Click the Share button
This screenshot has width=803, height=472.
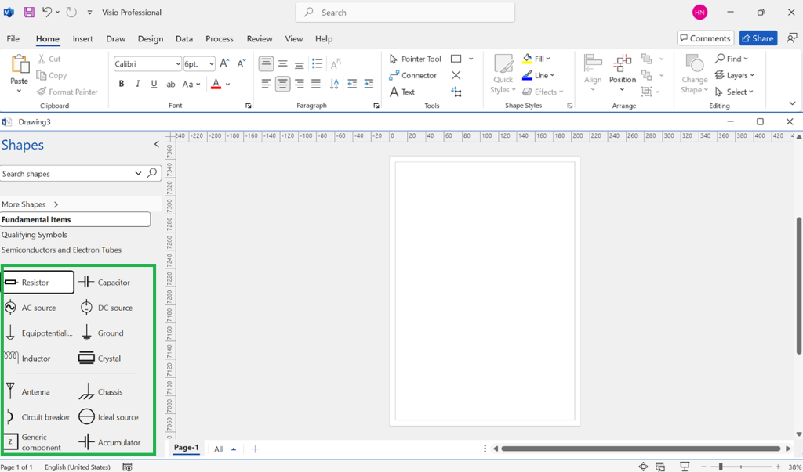[x=758, y=38]
